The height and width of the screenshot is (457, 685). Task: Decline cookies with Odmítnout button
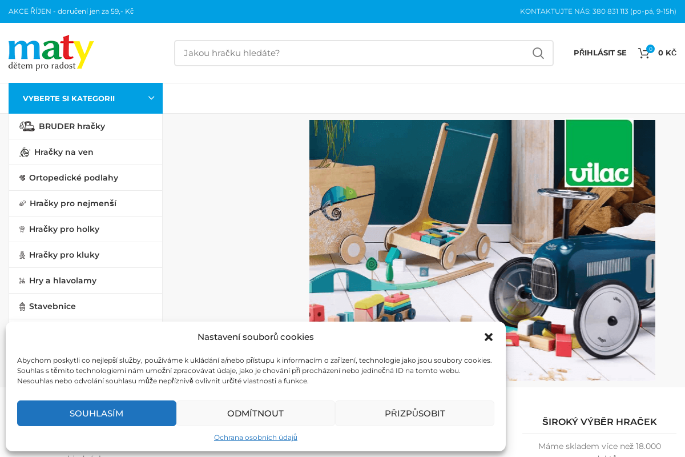255,413
